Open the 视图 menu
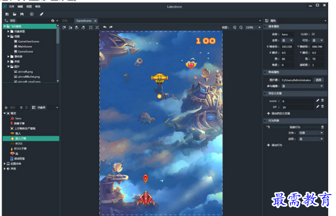The height and width of the screenshot is (216, 336). (x=29, y=6)
